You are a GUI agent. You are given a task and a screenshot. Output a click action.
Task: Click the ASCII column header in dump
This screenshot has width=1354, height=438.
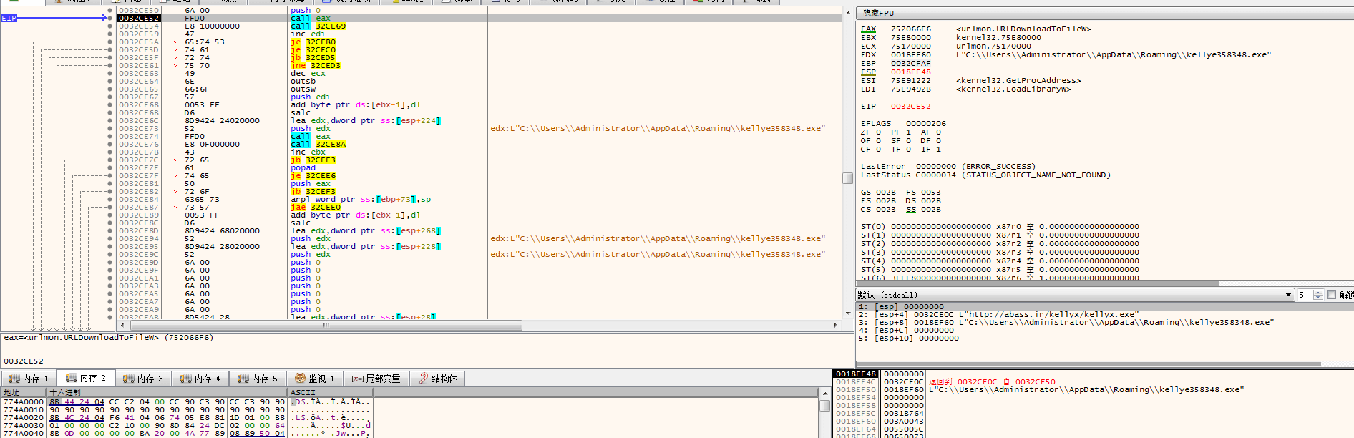click(331, 392)
